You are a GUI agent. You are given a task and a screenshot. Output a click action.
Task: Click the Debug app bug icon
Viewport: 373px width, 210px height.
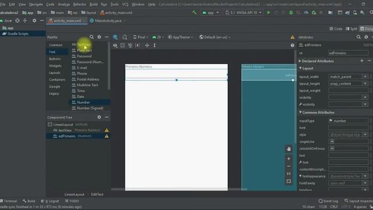(291, 12)
